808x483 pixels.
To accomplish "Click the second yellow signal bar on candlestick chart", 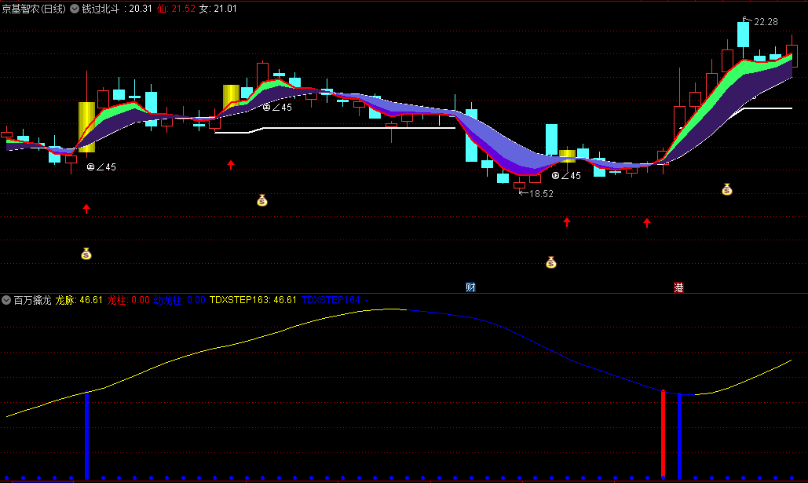I will click(231, 97).
